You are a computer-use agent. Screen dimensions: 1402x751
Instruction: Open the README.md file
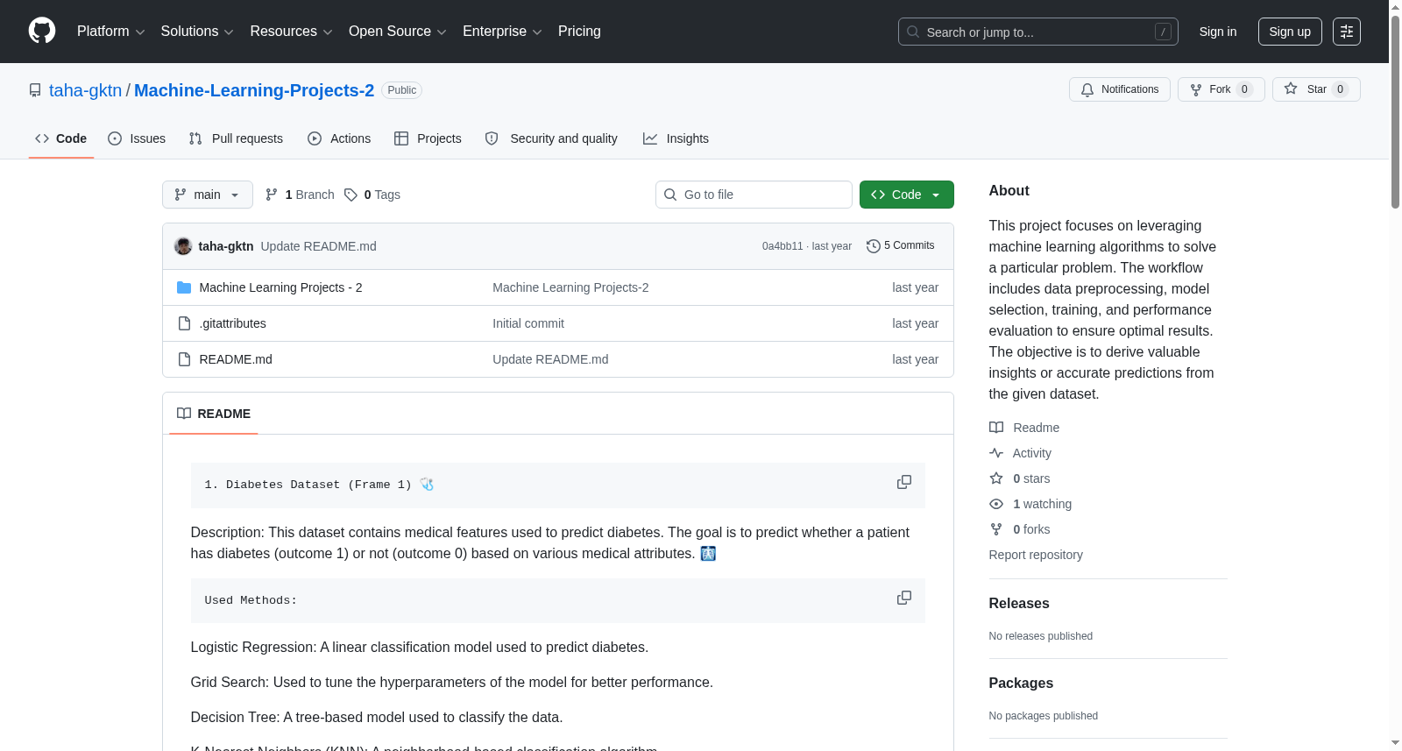click(x=236, y=359)
